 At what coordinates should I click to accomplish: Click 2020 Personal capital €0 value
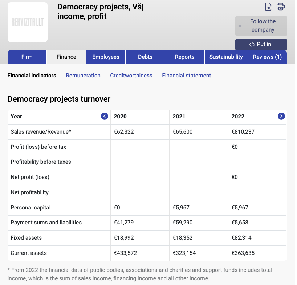(x=117, y=208)
